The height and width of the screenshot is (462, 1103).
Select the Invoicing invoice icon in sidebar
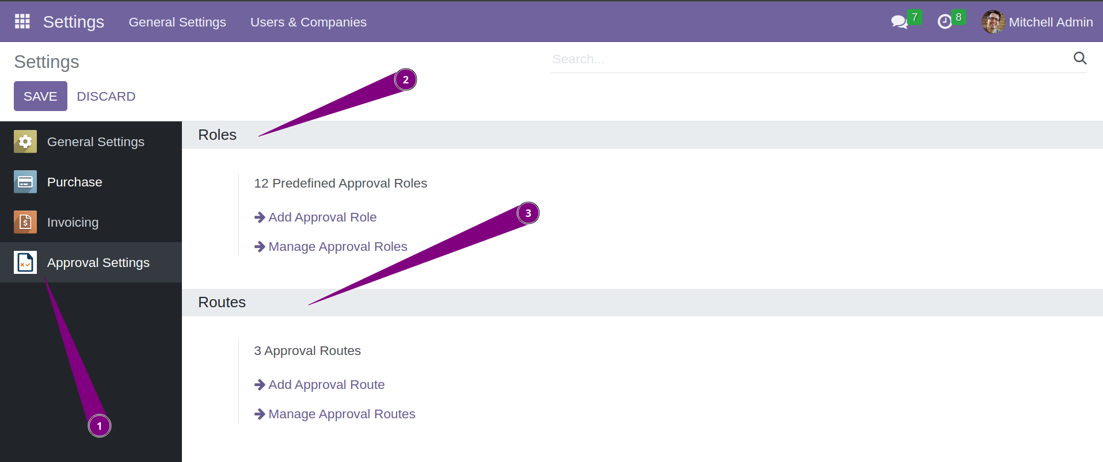tap(25, 222)
